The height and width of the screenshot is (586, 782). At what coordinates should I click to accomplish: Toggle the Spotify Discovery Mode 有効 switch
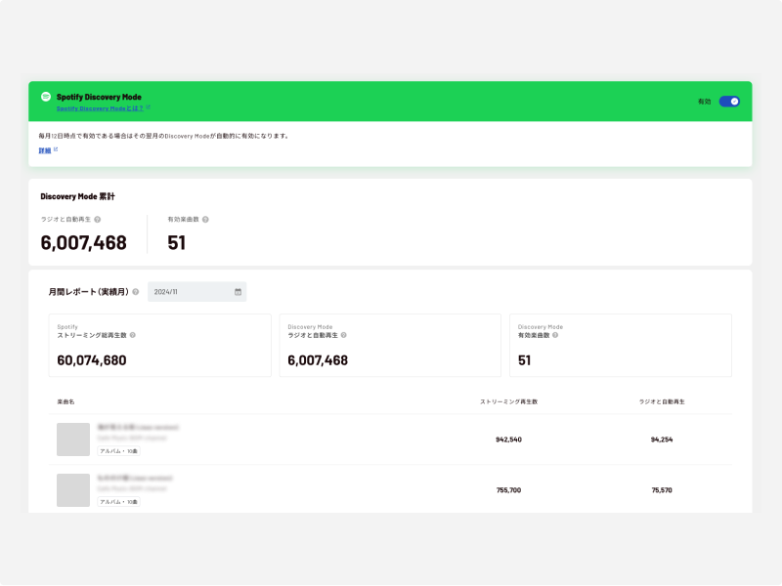[x=729, y=101]
